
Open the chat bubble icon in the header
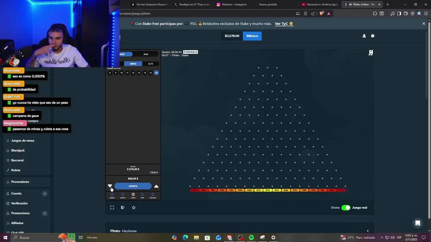[x=373, y=36]
